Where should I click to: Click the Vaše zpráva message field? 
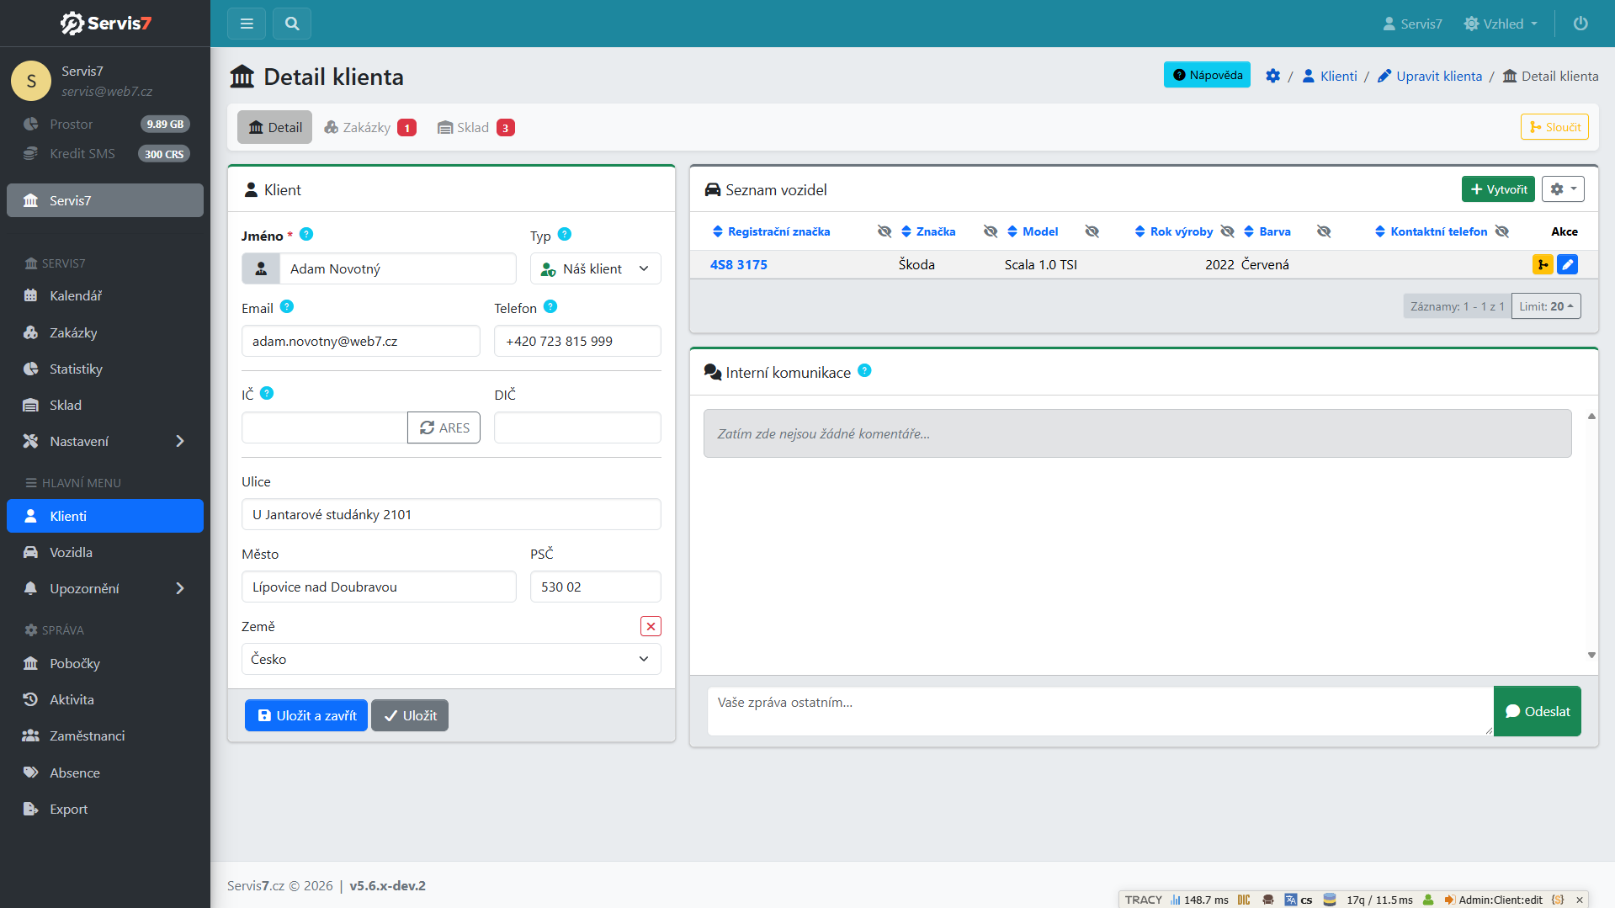pos(1100,711)
